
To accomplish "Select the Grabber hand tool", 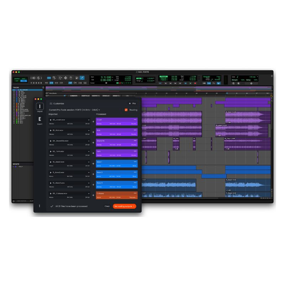I will coord(71,78).
